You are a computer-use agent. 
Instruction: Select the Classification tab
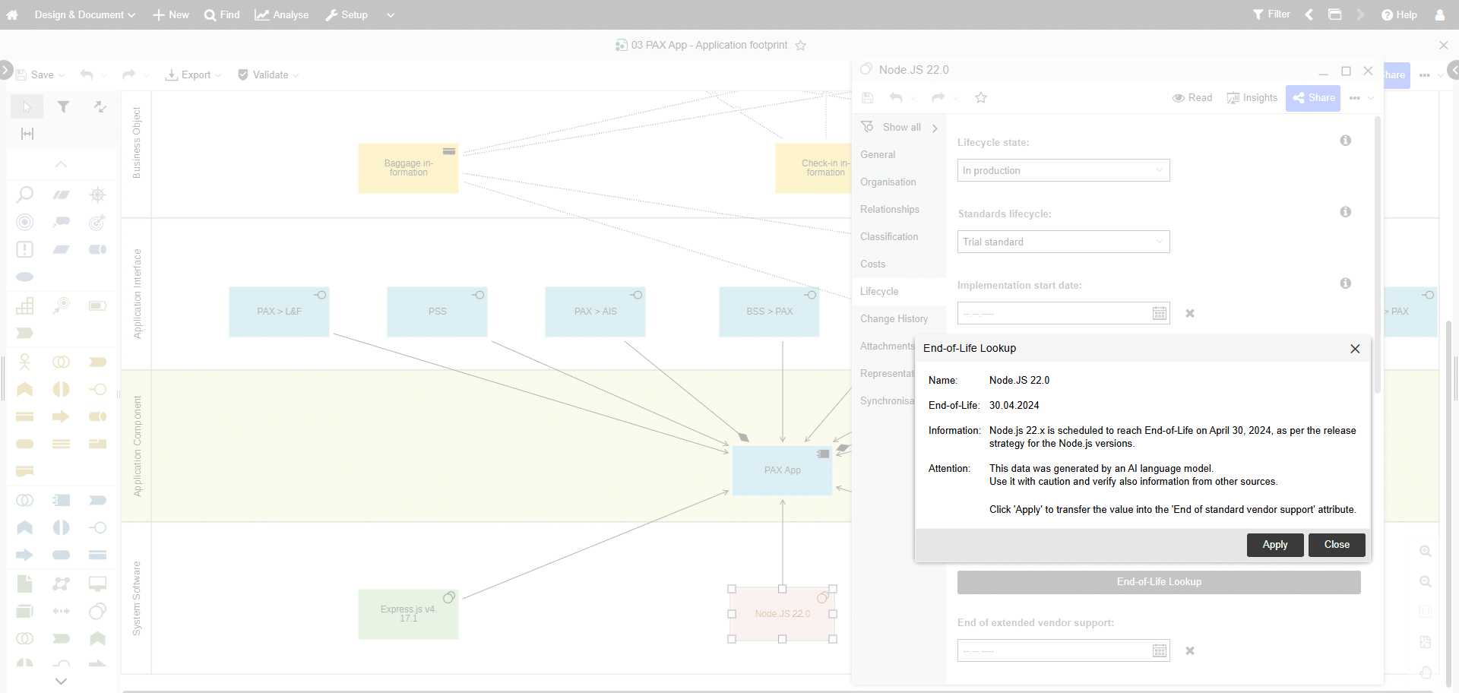point(889,237)
